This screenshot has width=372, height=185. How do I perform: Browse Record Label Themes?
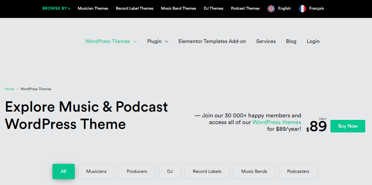point(135,9)
